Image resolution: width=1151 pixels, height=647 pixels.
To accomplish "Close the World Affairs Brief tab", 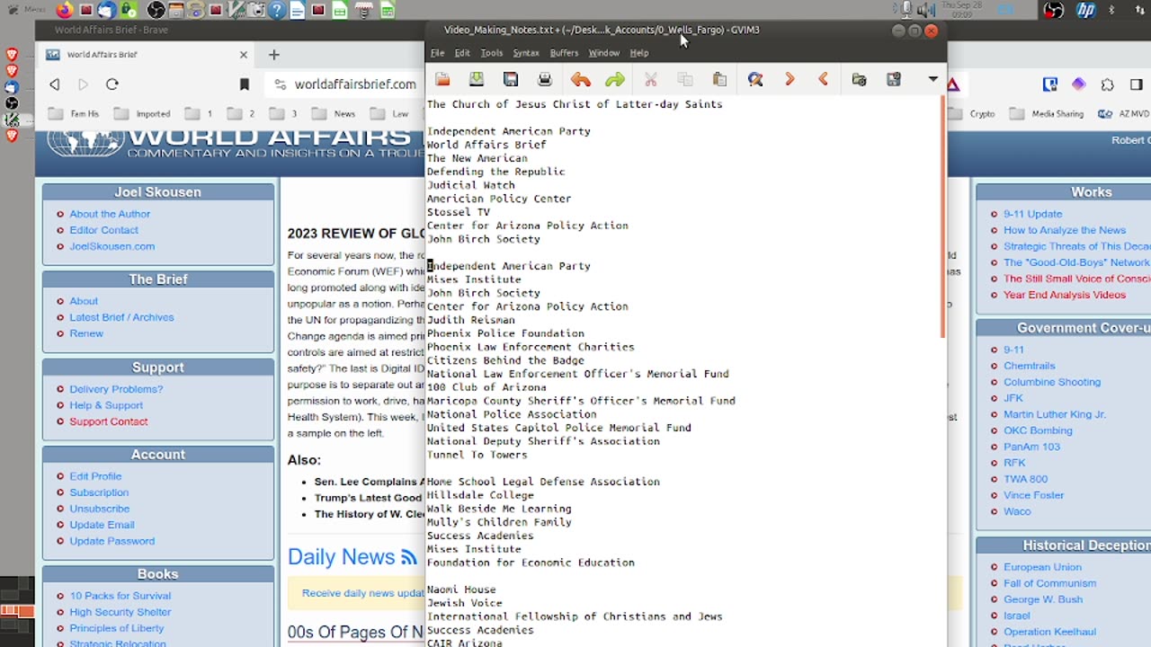I will 243,55.
